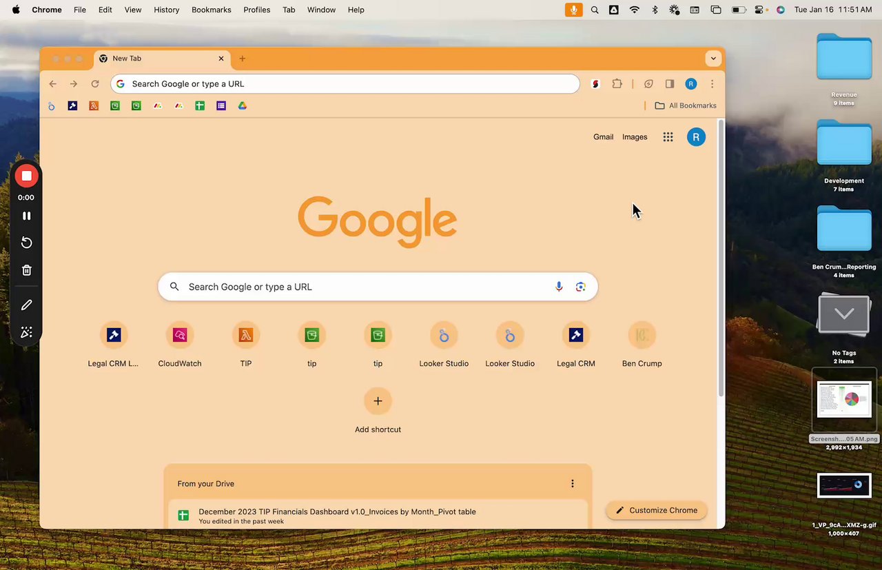Open the Google apps grid
Image resolution: width=882 pixels, height=570 pixels.
668,137
